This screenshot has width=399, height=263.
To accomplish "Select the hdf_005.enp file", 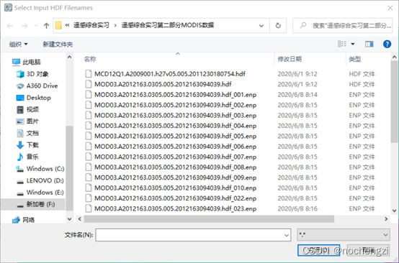I will pos(175,137).
